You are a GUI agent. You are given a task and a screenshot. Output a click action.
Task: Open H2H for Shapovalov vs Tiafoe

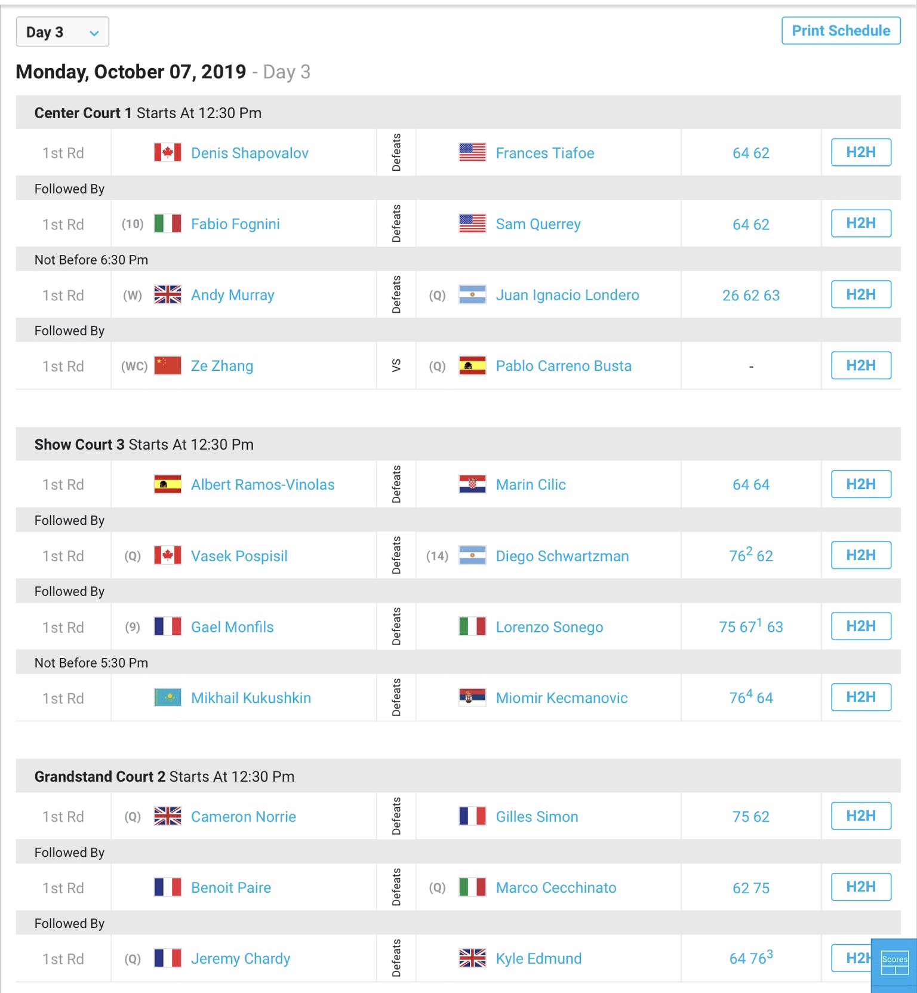click(861, 152)
